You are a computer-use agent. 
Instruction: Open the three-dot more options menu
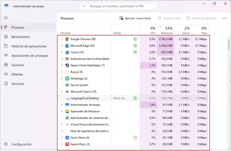[x=225, y=18]
